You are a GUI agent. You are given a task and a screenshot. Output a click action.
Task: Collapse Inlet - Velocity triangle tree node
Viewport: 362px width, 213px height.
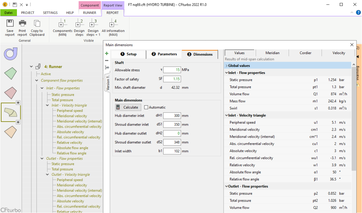click(47, 105)
